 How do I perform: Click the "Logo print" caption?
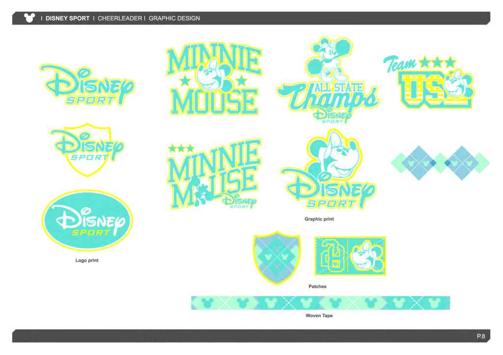pos(87,260)
